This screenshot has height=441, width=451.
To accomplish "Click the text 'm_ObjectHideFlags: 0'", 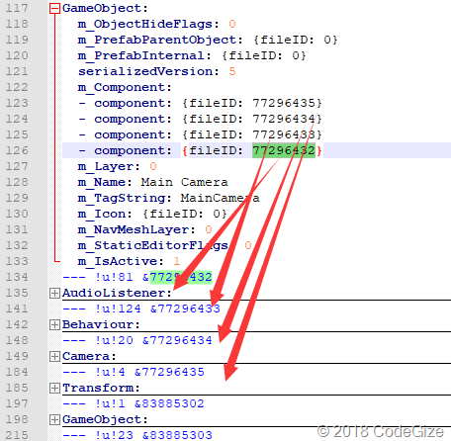I will (x=156, y=24).
